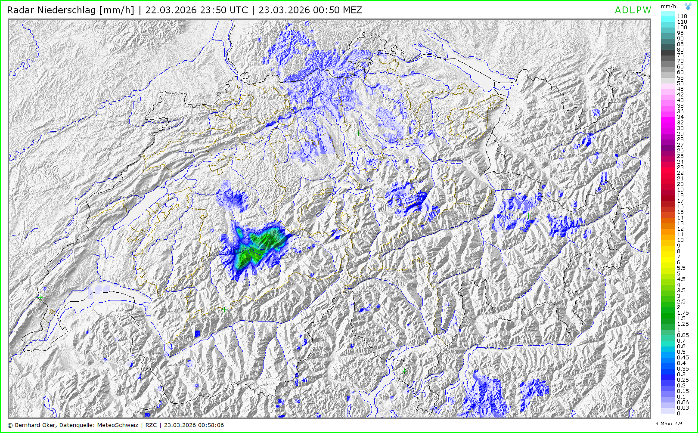Click the green ADLPW label
Screen dimensions: 698x433
click(x=633, y=10)
